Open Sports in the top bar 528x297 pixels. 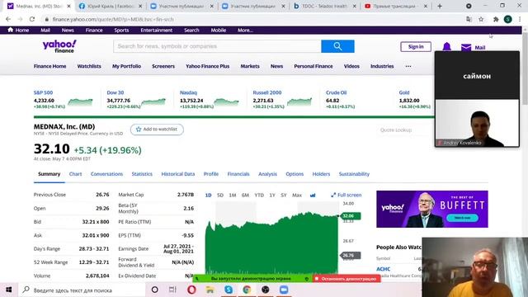[x=121, y=30]
